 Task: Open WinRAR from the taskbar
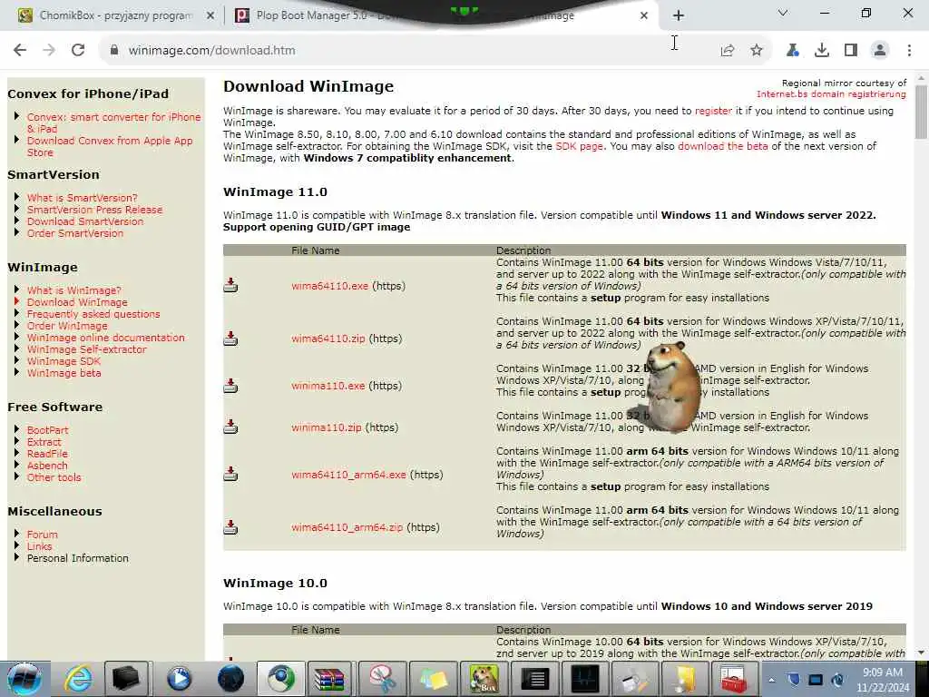tap(328, 679)
